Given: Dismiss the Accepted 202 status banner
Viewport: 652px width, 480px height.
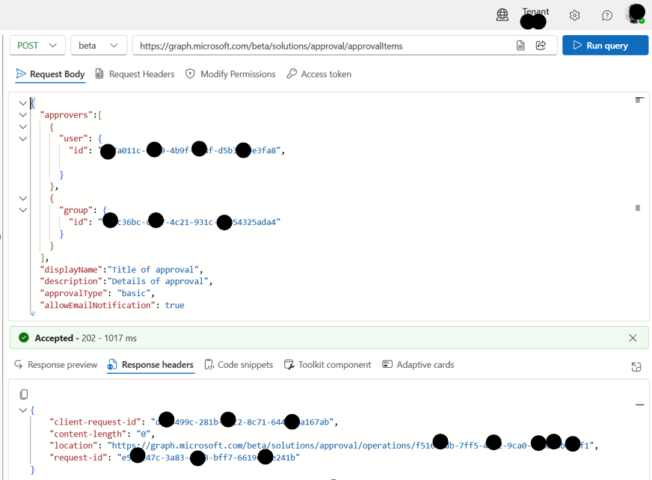Looking at the screenshot, I should click(x=633, y=338).
